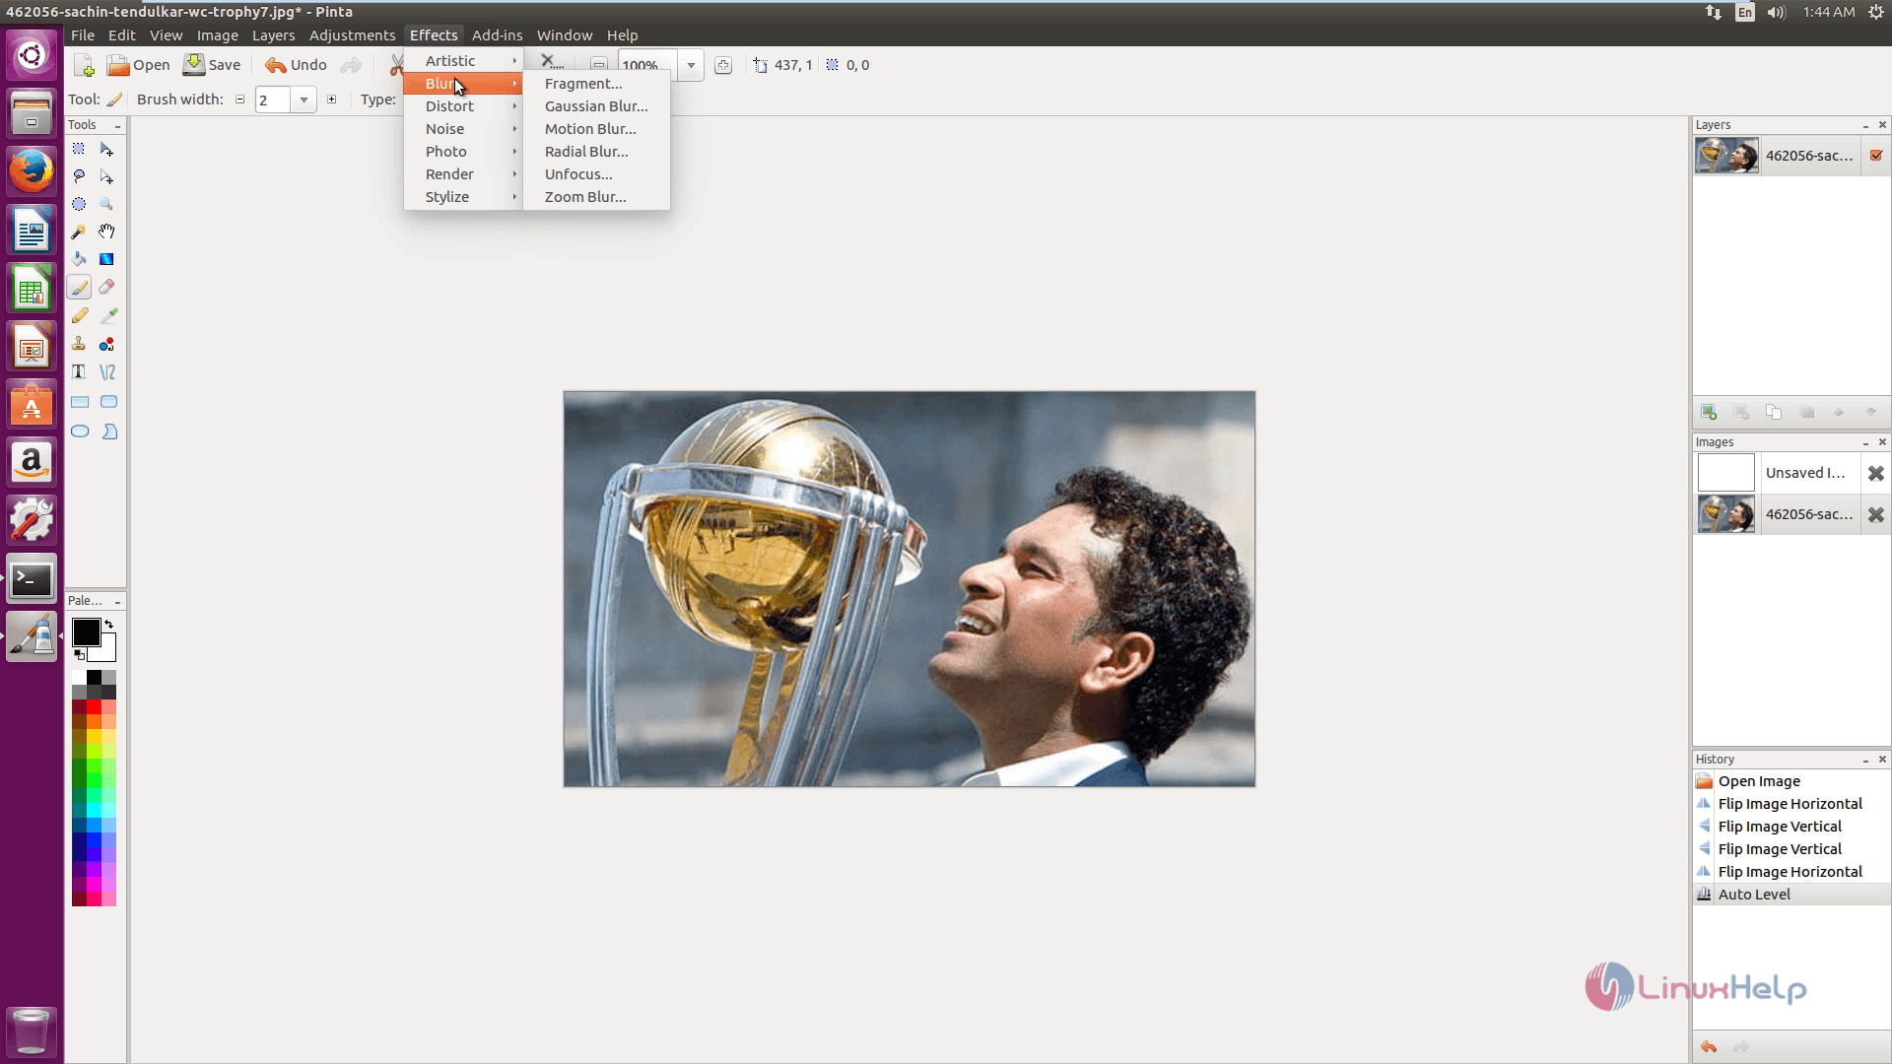Select the Text tool
This screenshot has width=1892, height=1064.
coord(79,371)
